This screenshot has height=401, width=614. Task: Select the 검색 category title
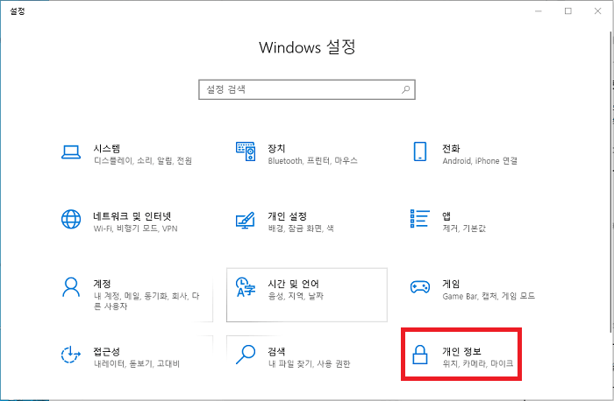tap(276, 351)
